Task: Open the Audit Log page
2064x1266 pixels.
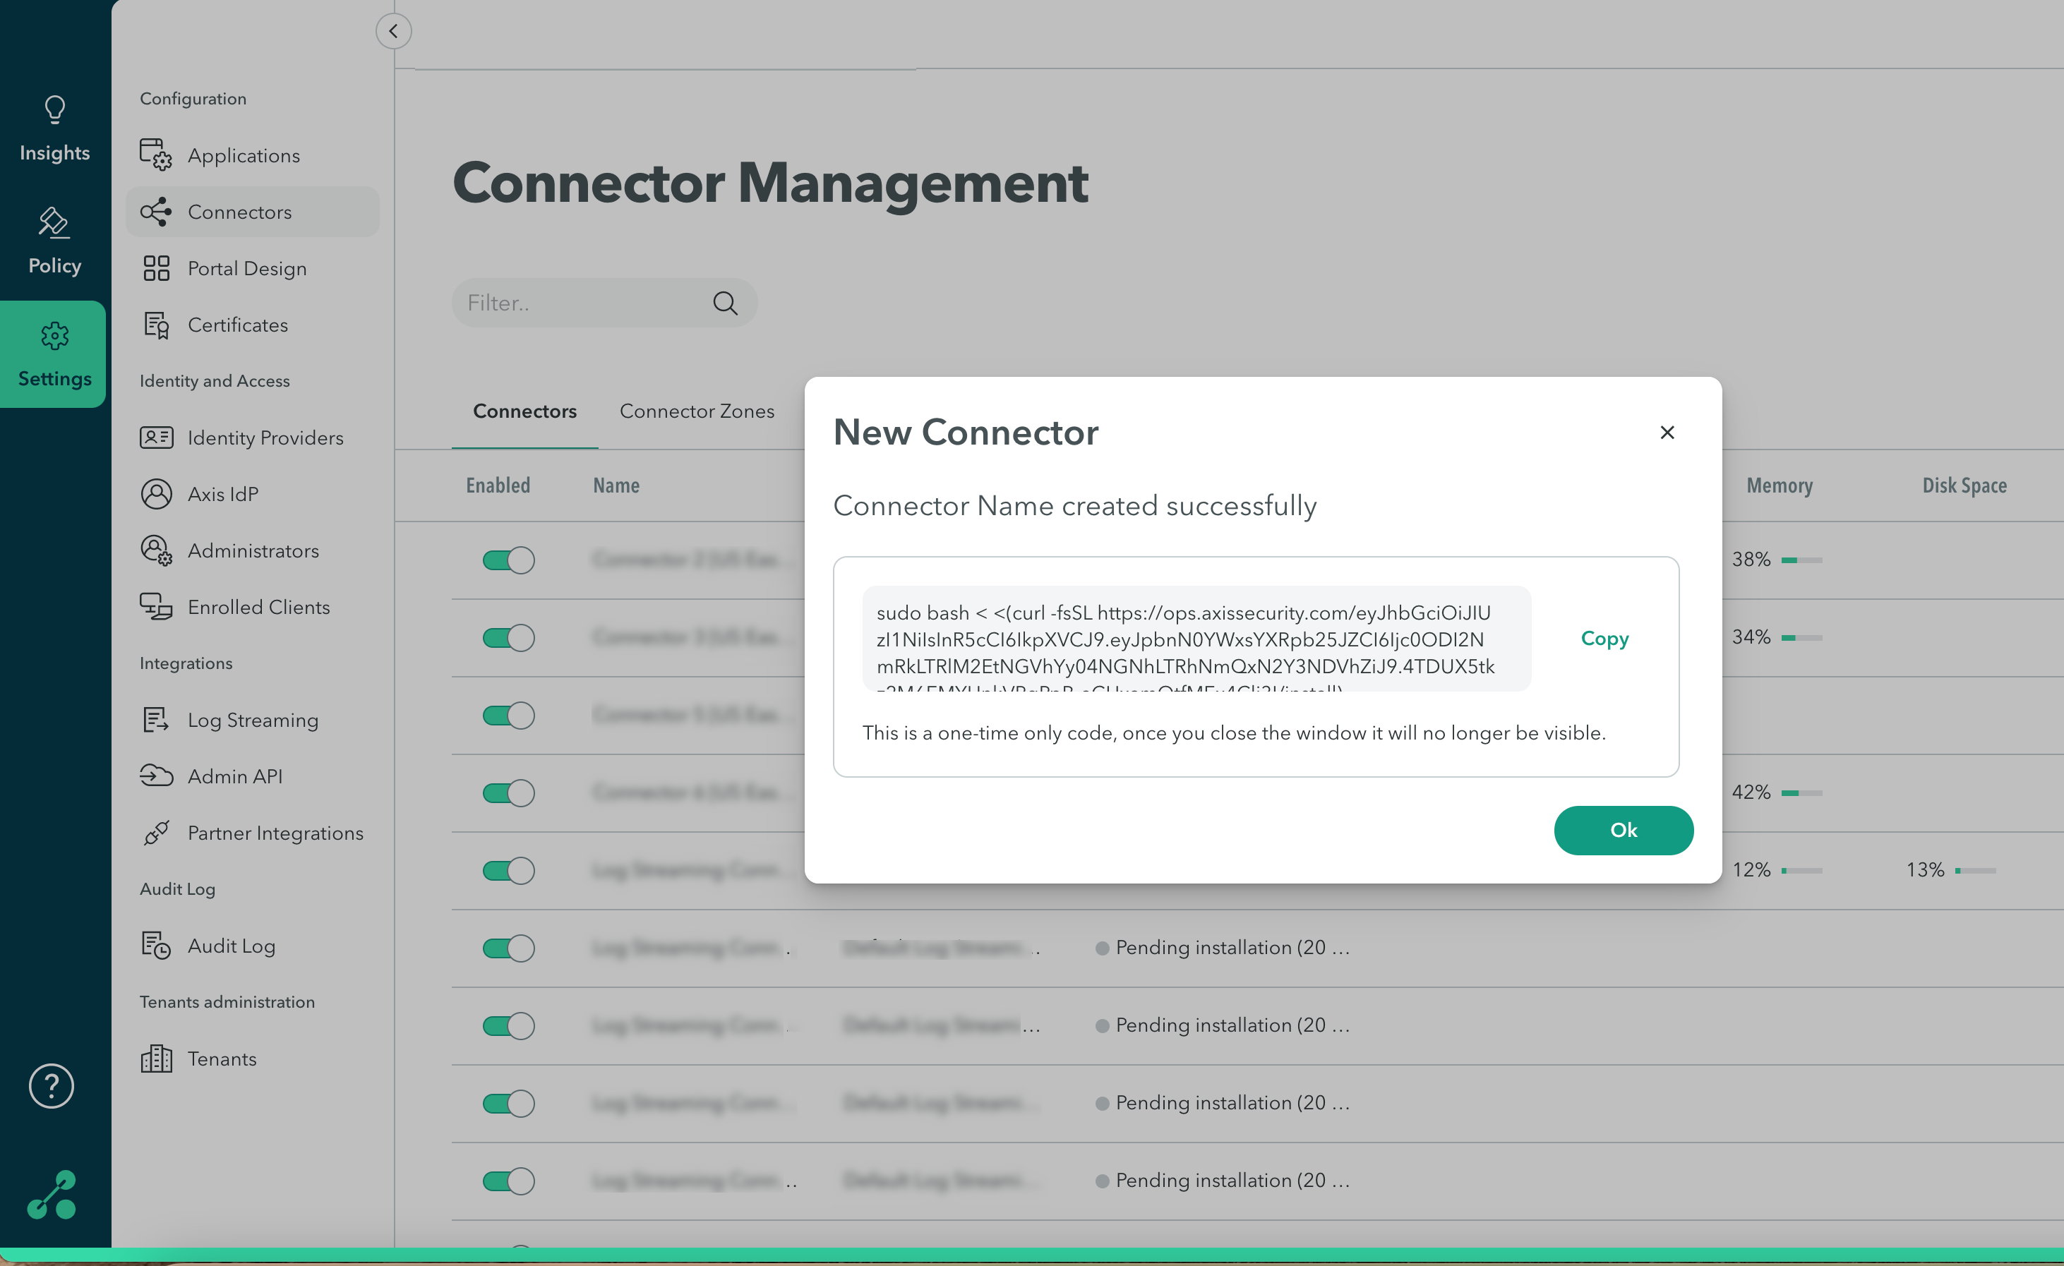Action: (x=232, y=946)
